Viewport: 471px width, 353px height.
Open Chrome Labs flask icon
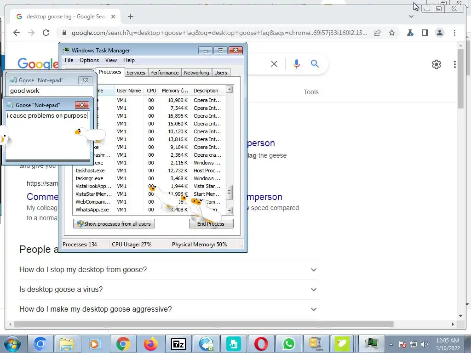pos(410,33)
